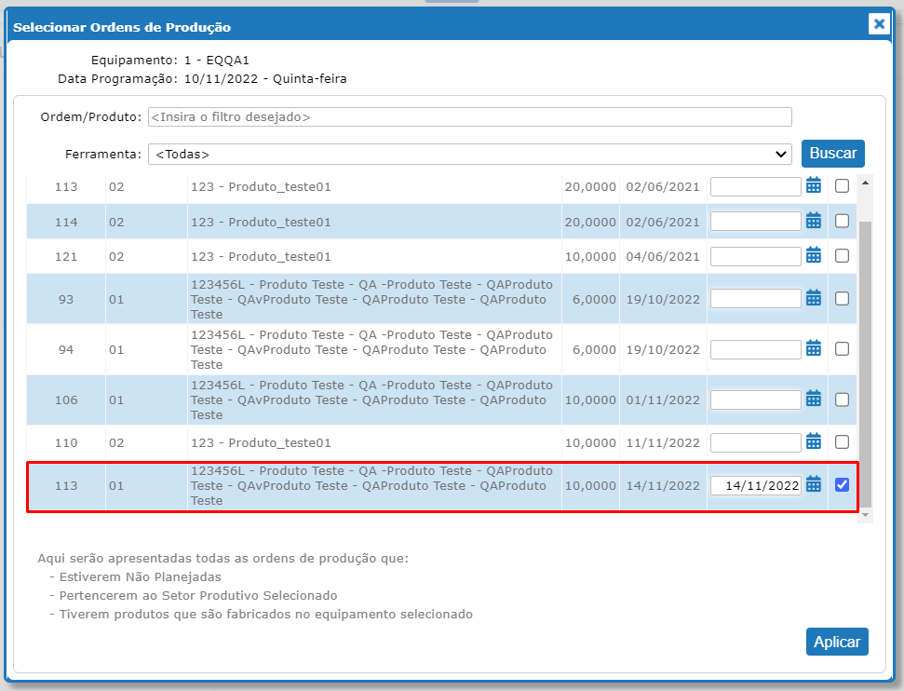Click the 'Equipamento: 1 - EQQA1' text
Viewport: 904px width, 691px height.
170,60
